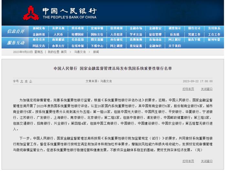
Task: Go to 下载中心 page
Action: click(x=97, y=46)
